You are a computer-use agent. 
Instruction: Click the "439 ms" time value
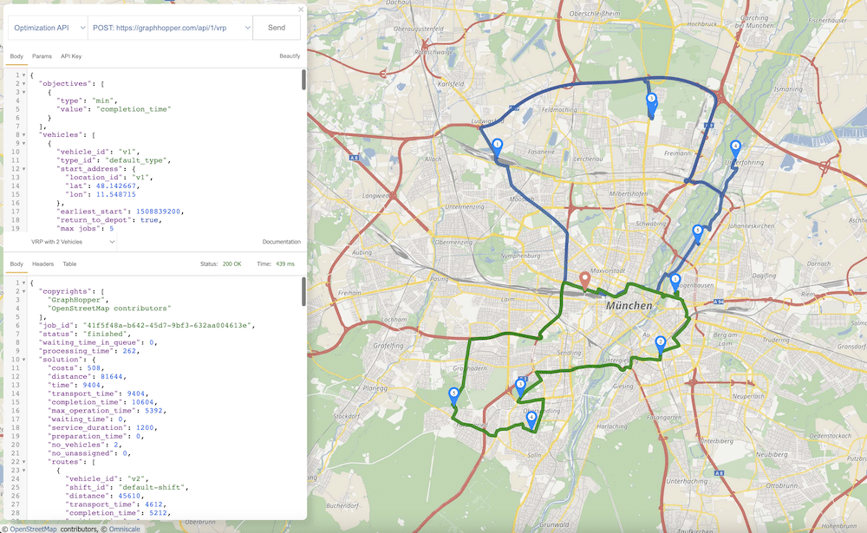(285, 264)
